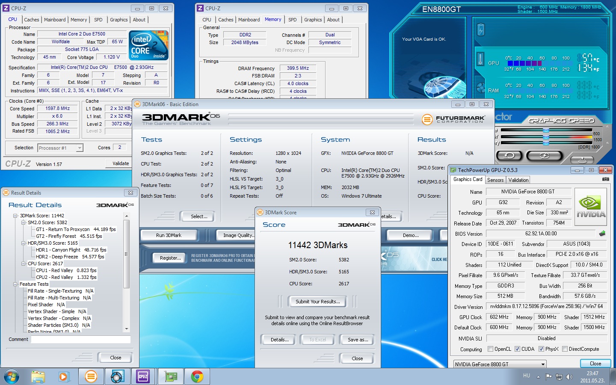The image size is (616, 385).
Task: Click the network tray icon
Action: 559,377
